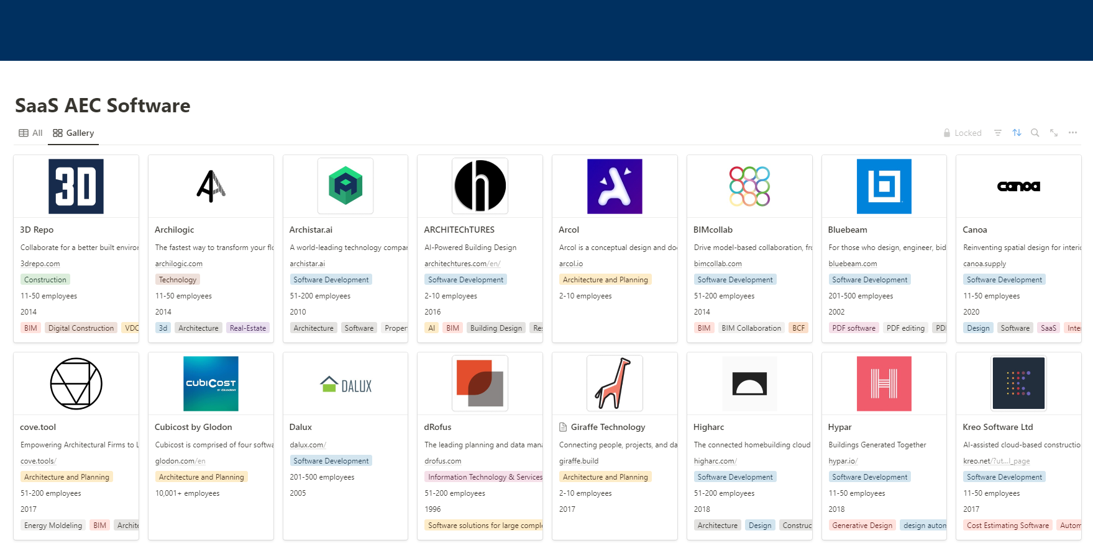Open the Archistar.ai green hexagon logo
This screenshot has width=1093, height=546.
coord(345,186)
